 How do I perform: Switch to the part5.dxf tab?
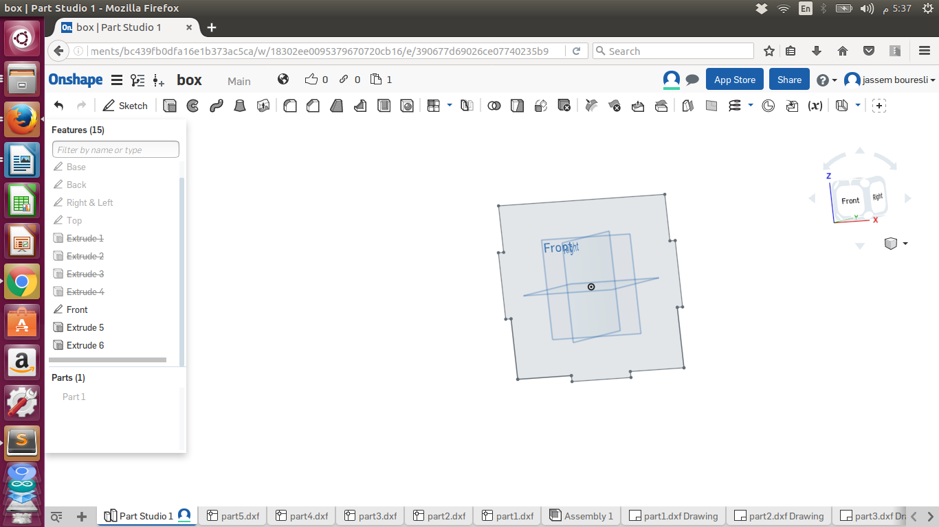pos(233,516)
